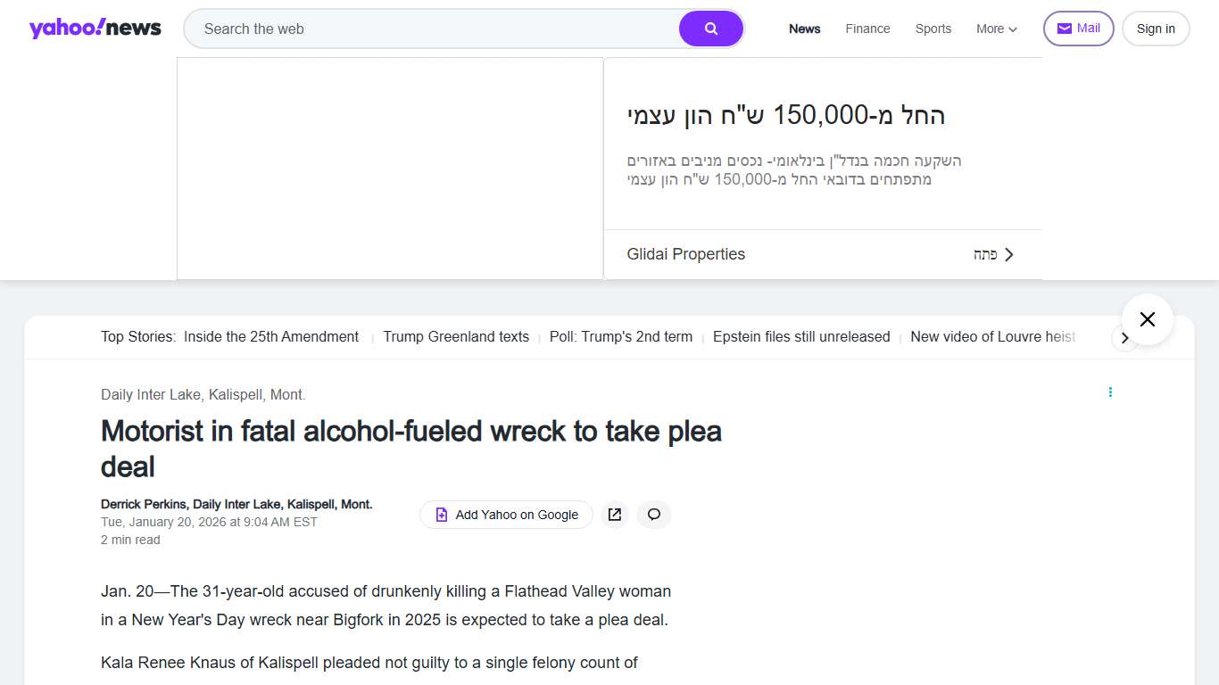Open the share article icon
The height and width of the screenshot is (685, 1219).
(x=615, y=515)
